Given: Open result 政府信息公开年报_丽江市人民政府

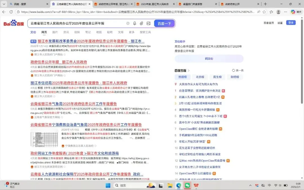Looking at the screenshot, I should (x=59, y=62).
